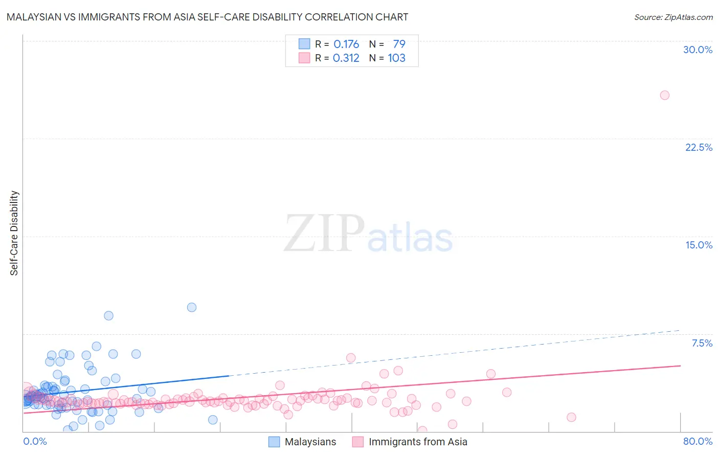719x456 pixels.
Task: Click the 22.5% y-axis tick label
Action: (x=699, y=147)
